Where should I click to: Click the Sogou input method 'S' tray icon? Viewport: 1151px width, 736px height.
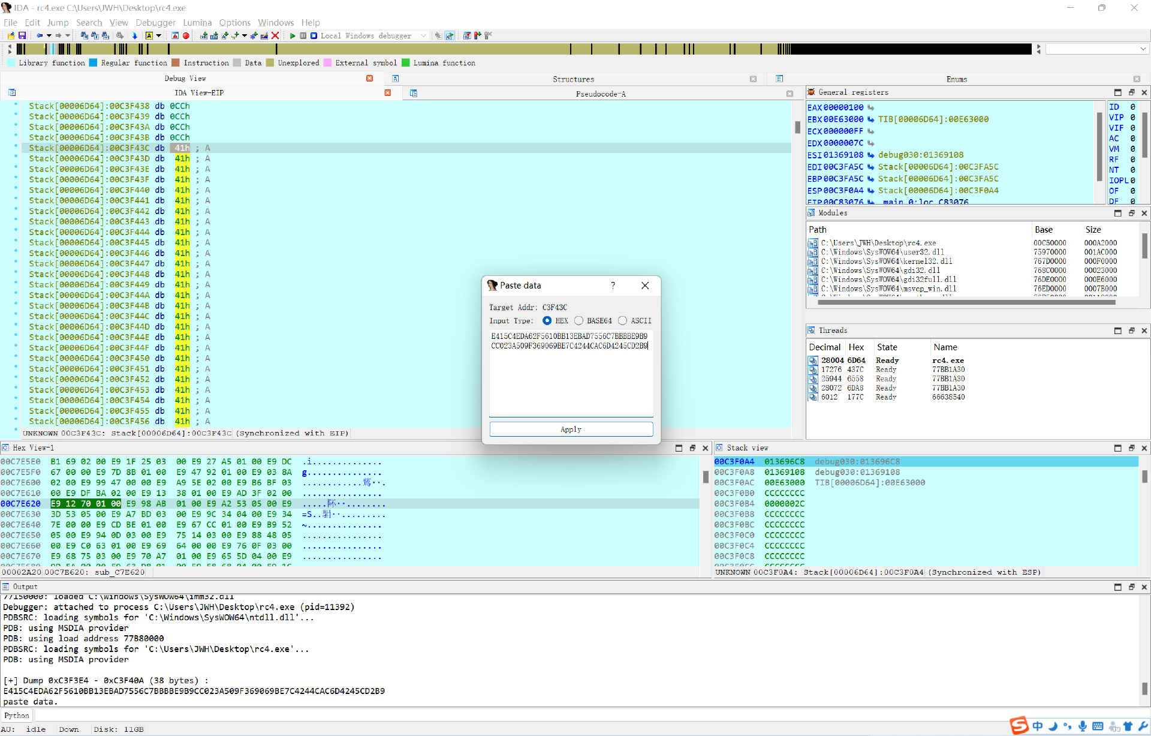click(x=1019, y=725)
